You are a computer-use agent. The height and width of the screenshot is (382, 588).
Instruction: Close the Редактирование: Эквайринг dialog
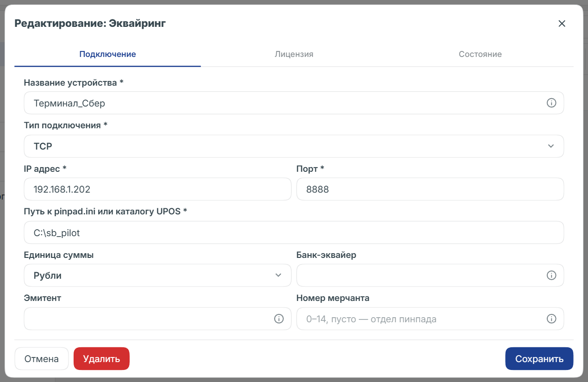[x=562, y=24]
